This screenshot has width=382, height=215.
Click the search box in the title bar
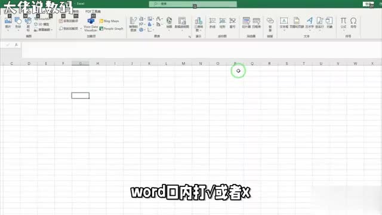[x=193, y=4]
